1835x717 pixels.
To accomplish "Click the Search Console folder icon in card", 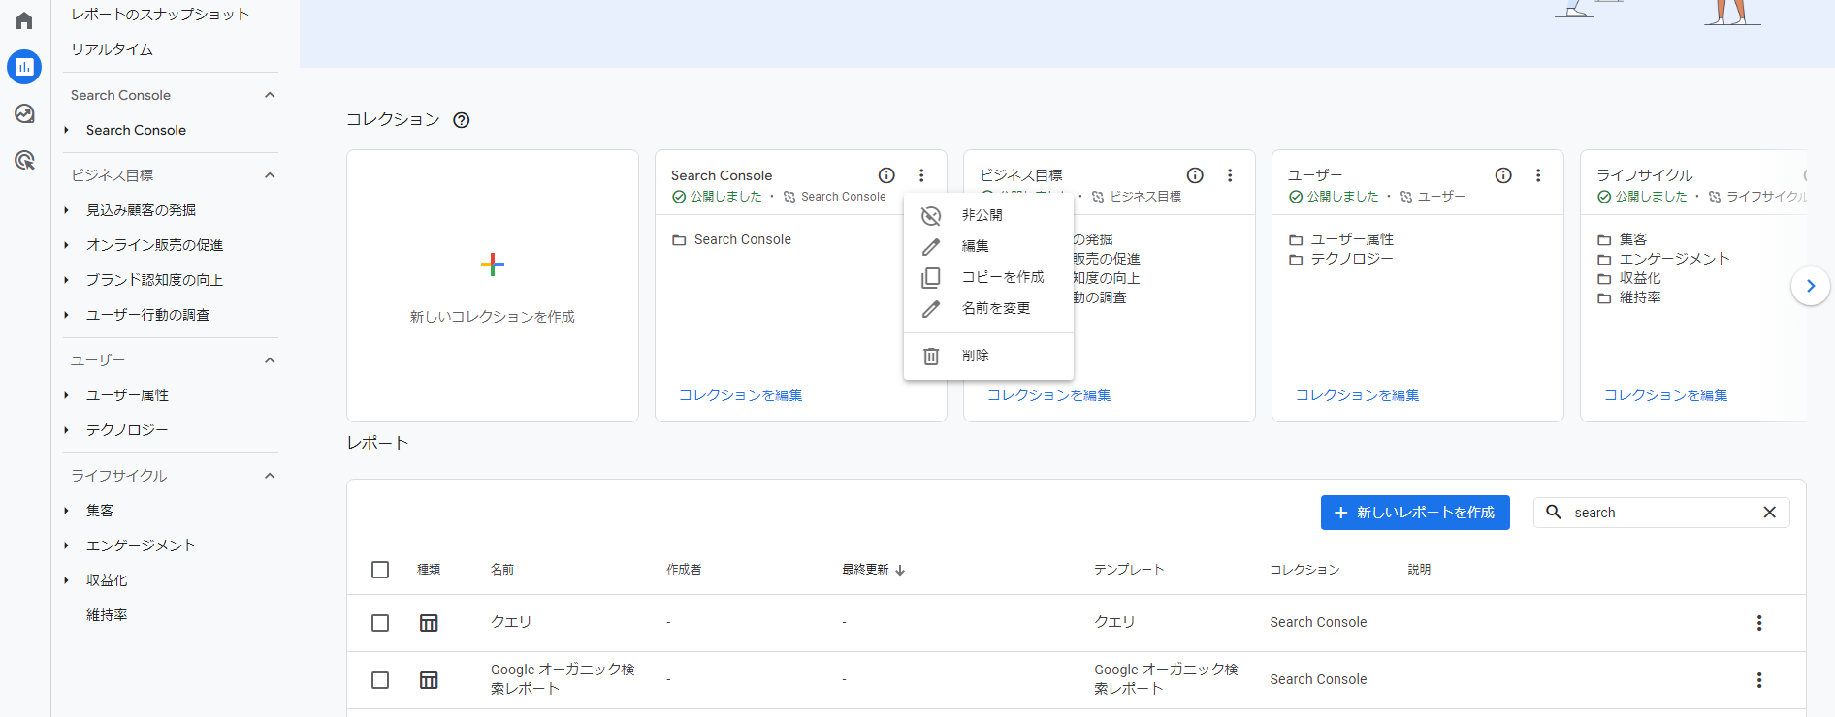I will point(679,240).
